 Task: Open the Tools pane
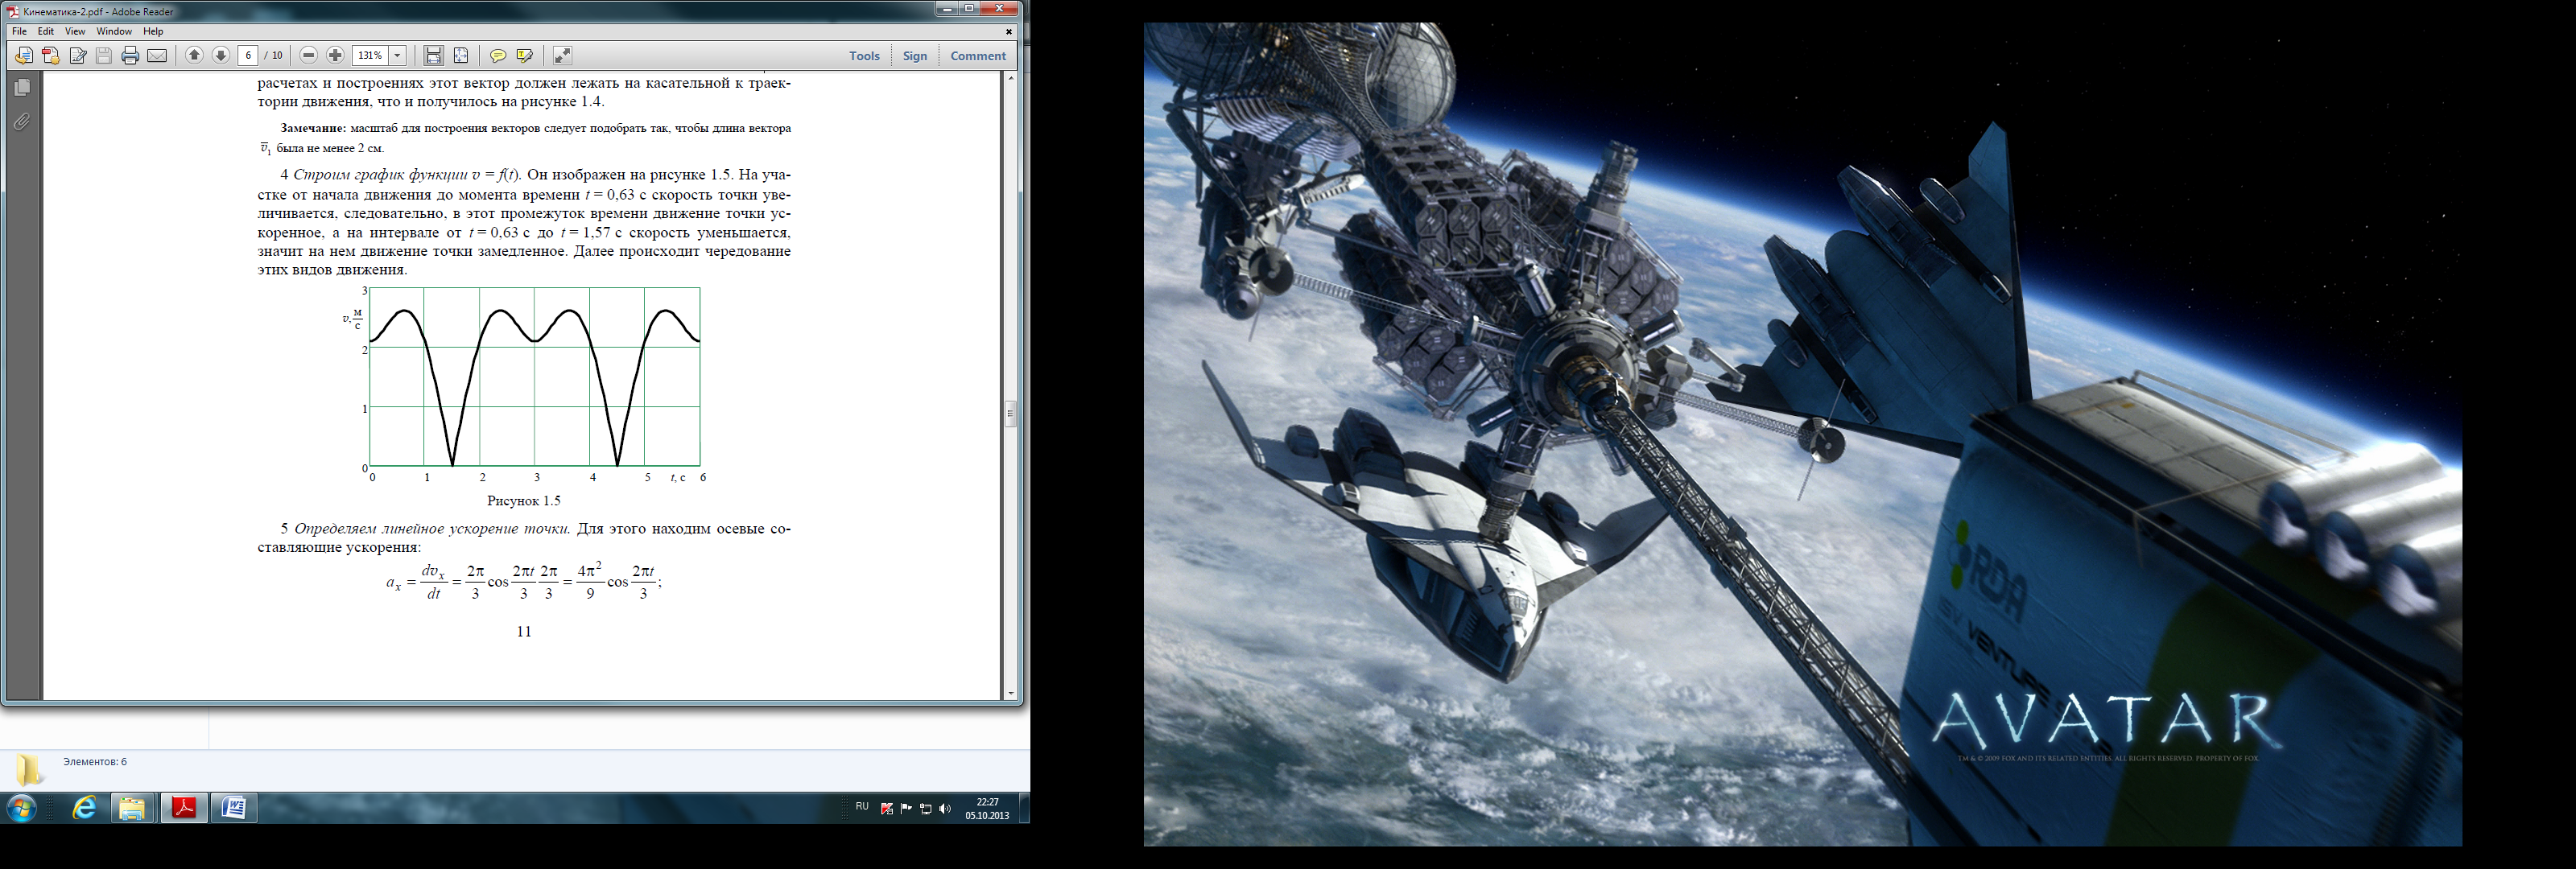[x=864, y=56]
